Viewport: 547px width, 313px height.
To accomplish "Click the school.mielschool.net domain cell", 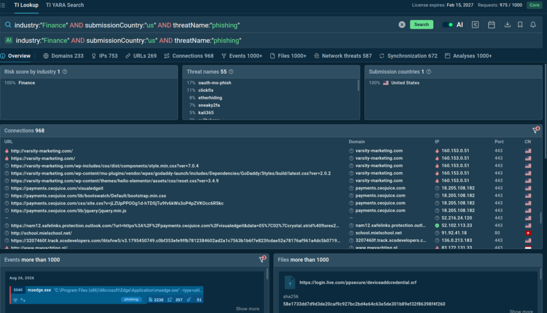I will click(x=379, y=233).
